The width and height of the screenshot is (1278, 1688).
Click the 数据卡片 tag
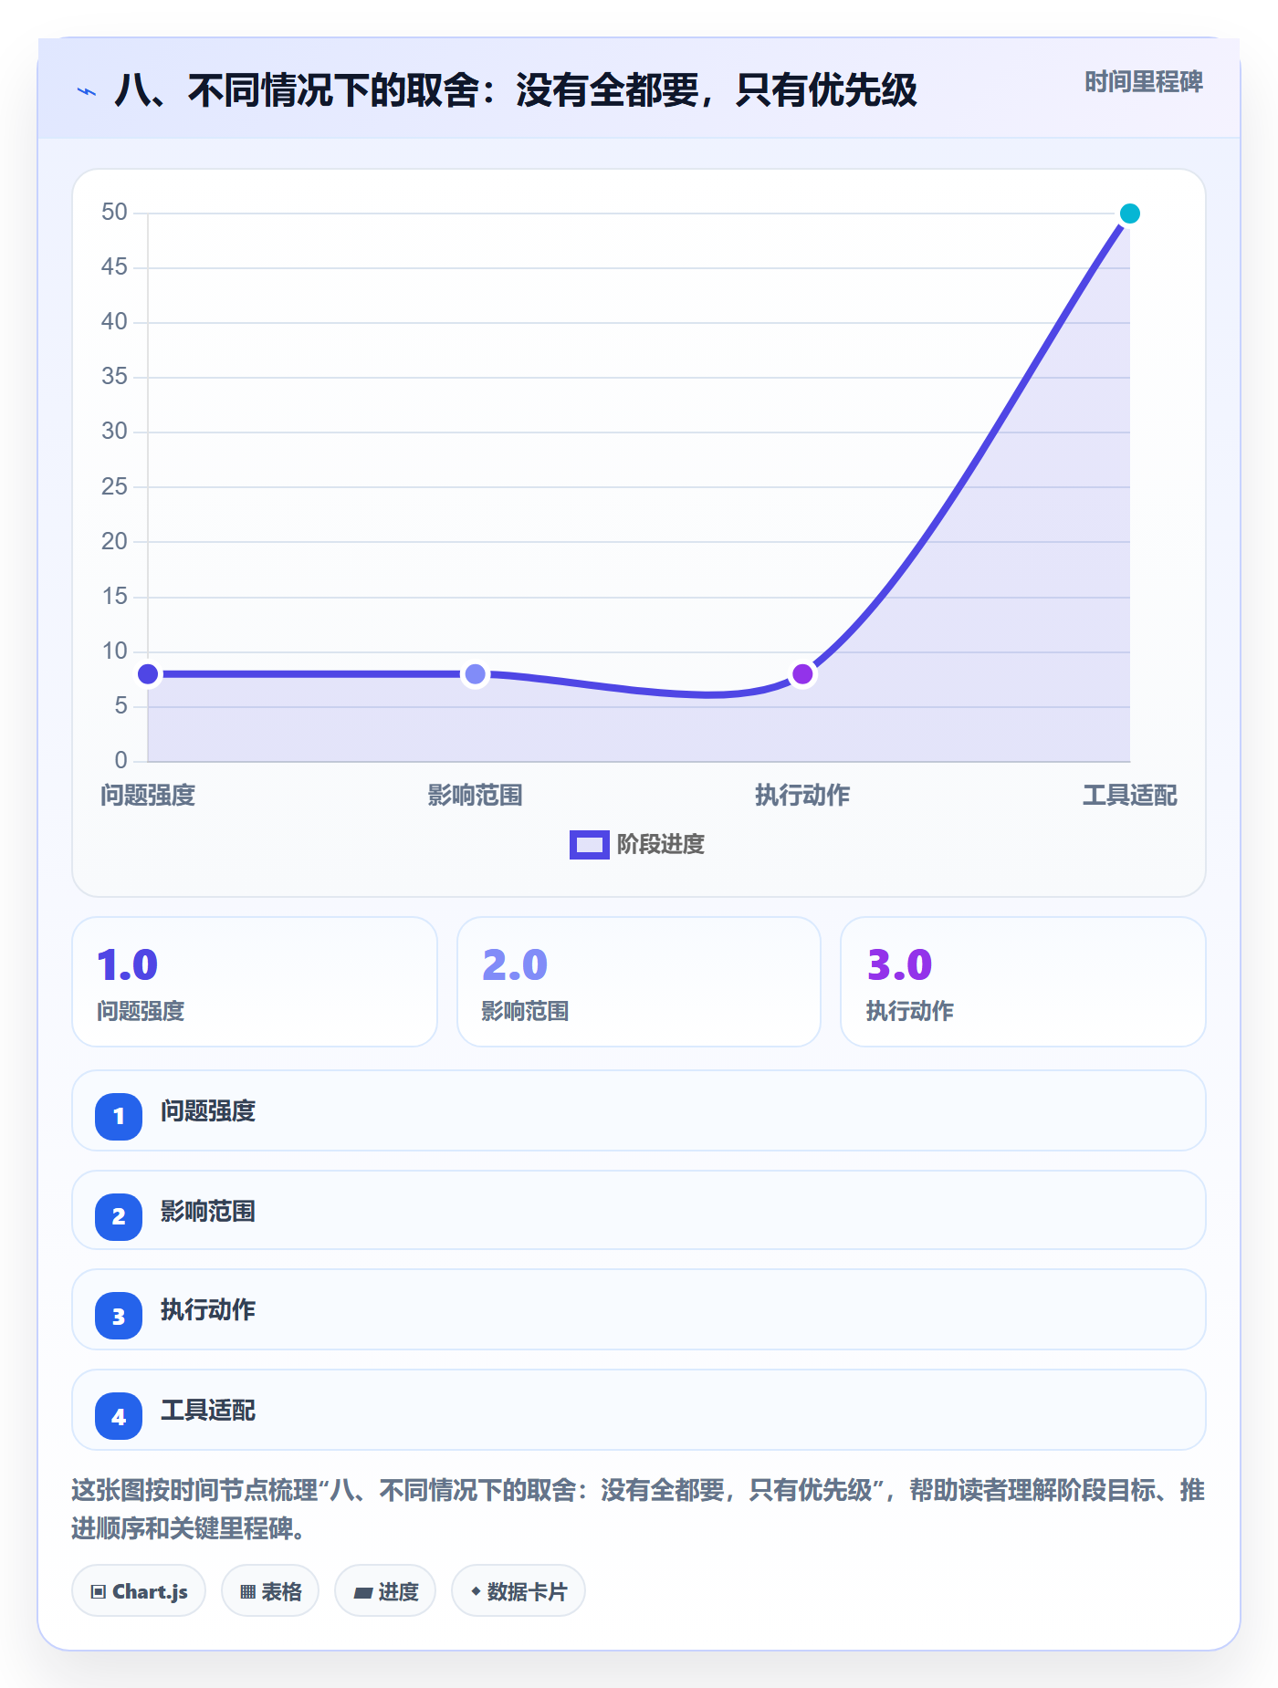pos(519,1590)
